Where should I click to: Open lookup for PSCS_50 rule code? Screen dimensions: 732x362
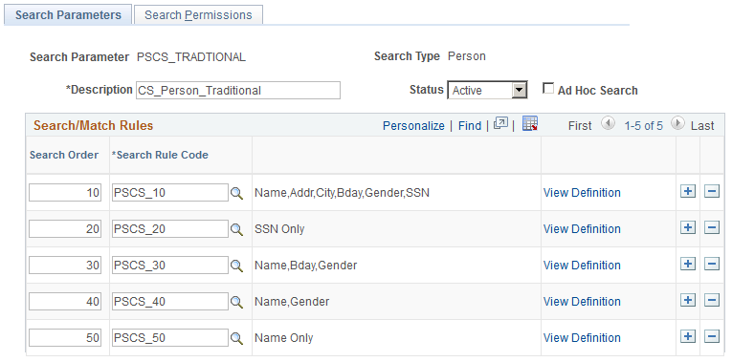click(x=237, y=339)
